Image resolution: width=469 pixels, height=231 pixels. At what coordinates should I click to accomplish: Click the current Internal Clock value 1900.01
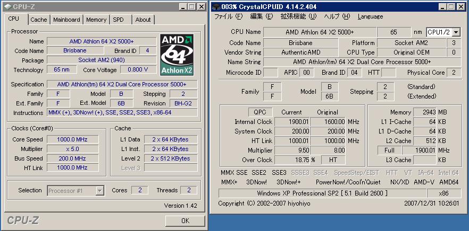coord(292,122)
